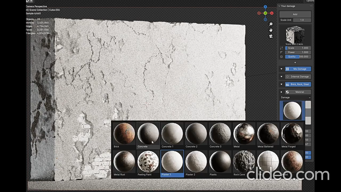
Task: Open the Damage dropdown menu
Action: tap(296, 97)
